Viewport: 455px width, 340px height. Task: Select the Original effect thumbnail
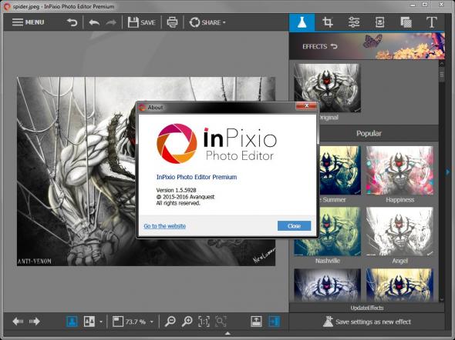(x=327, y=88)
